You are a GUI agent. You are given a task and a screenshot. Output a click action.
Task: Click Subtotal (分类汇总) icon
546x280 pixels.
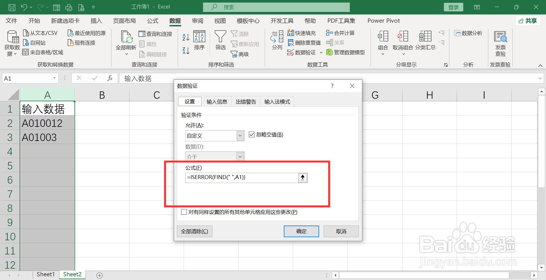pyautogui.click(x=425, y=40)
